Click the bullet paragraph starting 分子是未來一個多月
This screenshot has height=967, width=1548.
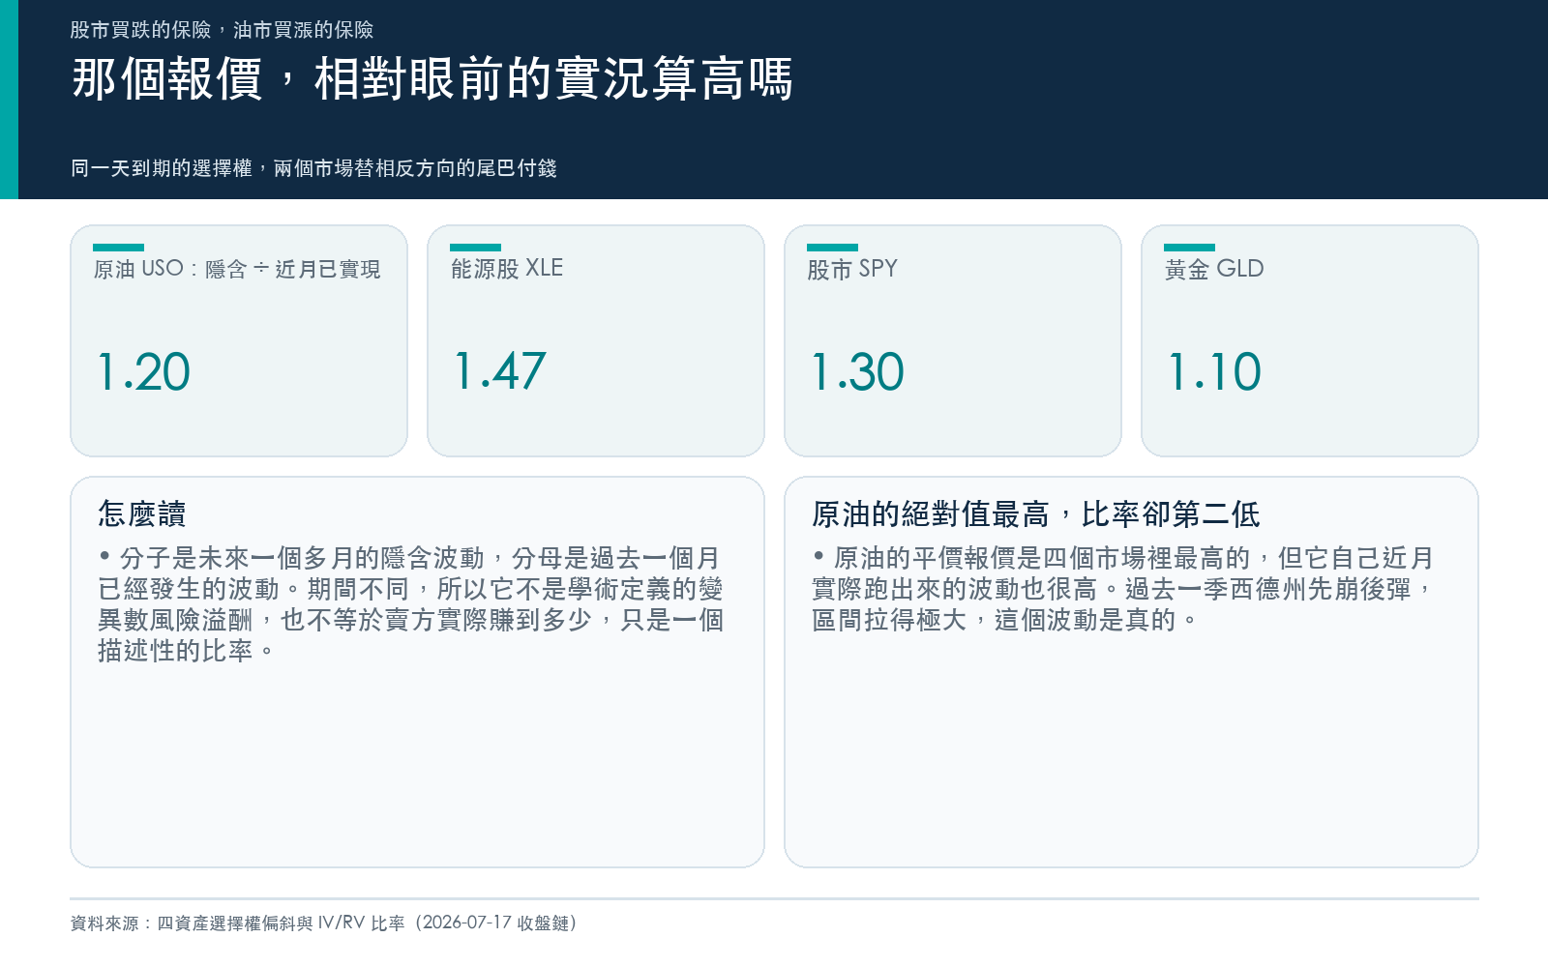click(x=410, y=604)
